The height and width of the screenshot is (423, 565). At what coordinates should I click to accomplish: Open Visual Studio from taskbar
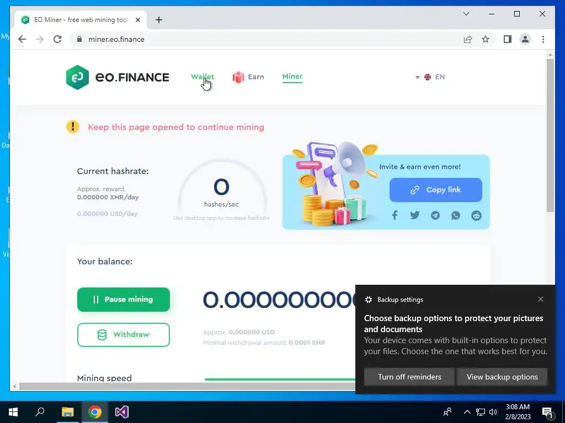coord(122,412)
